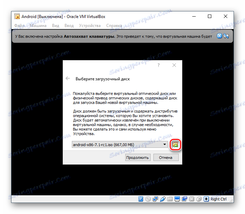Click the keyboard capture arrow indicator icon

[206, 199]
